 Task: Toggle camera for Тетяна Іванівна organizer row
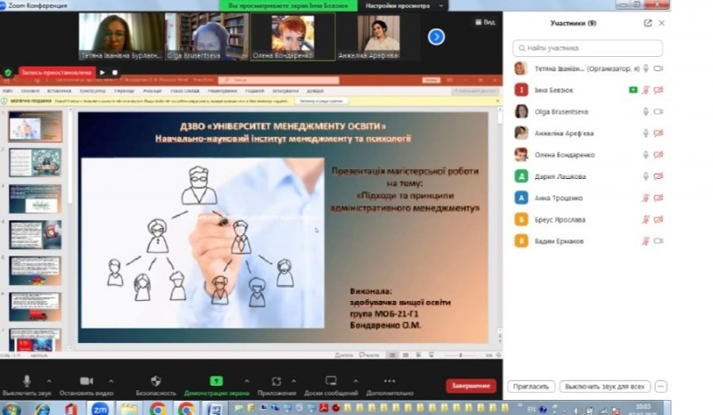tap(659, 69)
